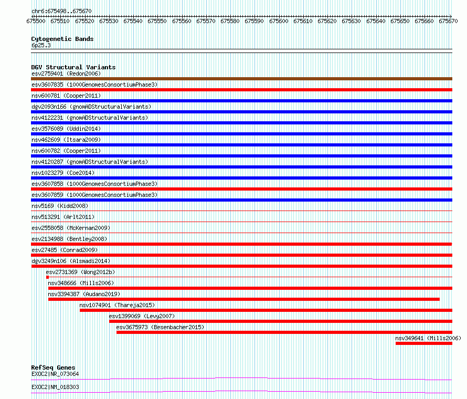Click ruler position 675670

pyautogui.click(x=448, y=21)
